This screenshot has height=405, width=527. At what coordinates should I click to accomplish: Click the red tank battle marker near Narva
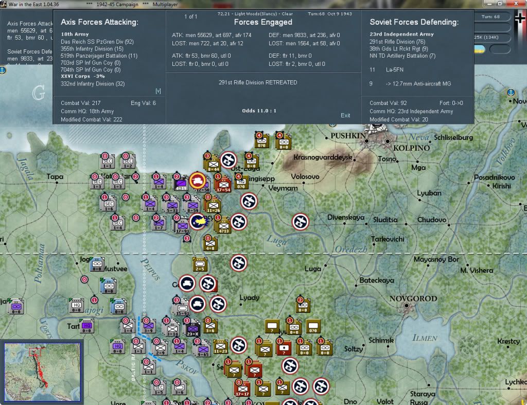198,181
